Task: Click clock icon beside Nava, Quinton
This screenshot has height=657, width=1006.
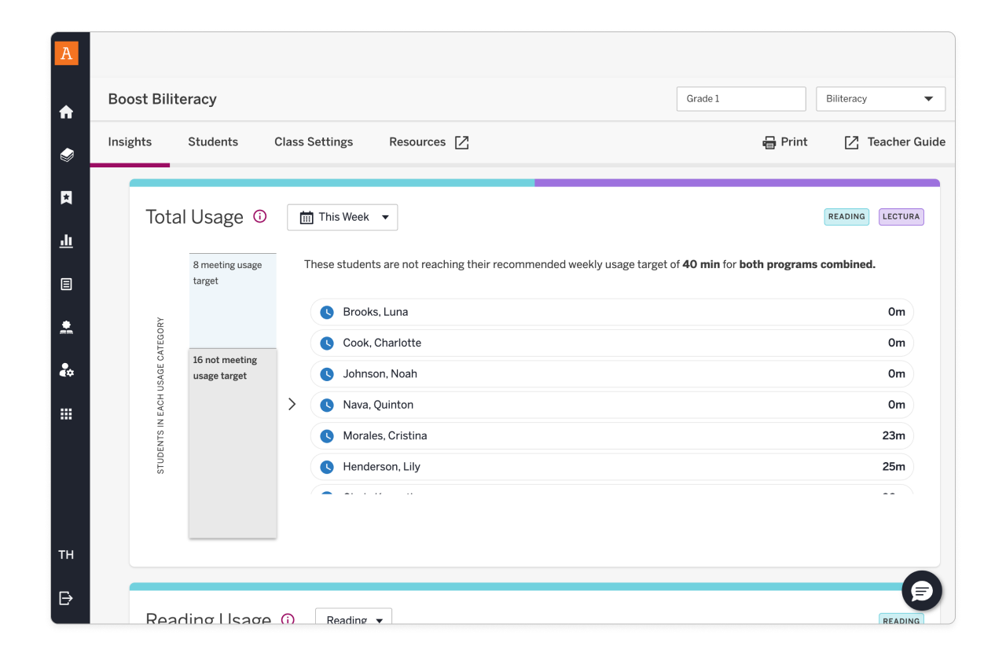Action: pyautogui.click(x=327, y=405)
